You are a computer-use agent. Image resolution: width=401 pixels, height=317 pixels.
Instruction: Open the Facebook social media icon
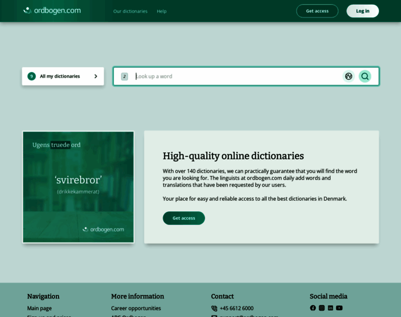313,308
